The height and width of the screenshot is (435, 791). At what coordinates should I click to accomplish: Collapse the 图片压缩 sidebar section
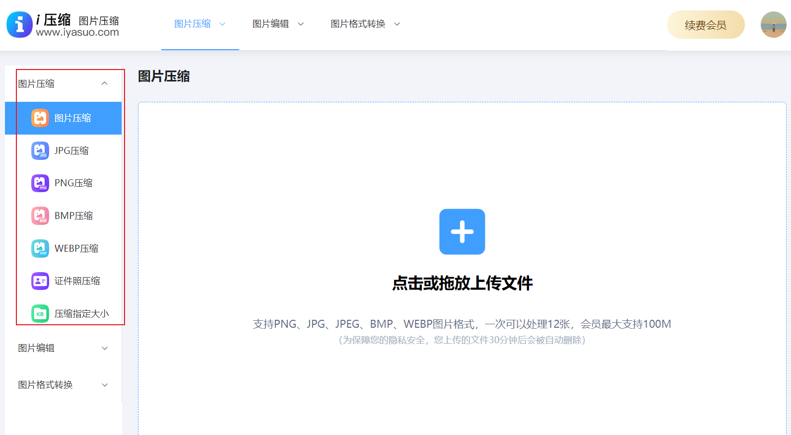pos(105,83)
